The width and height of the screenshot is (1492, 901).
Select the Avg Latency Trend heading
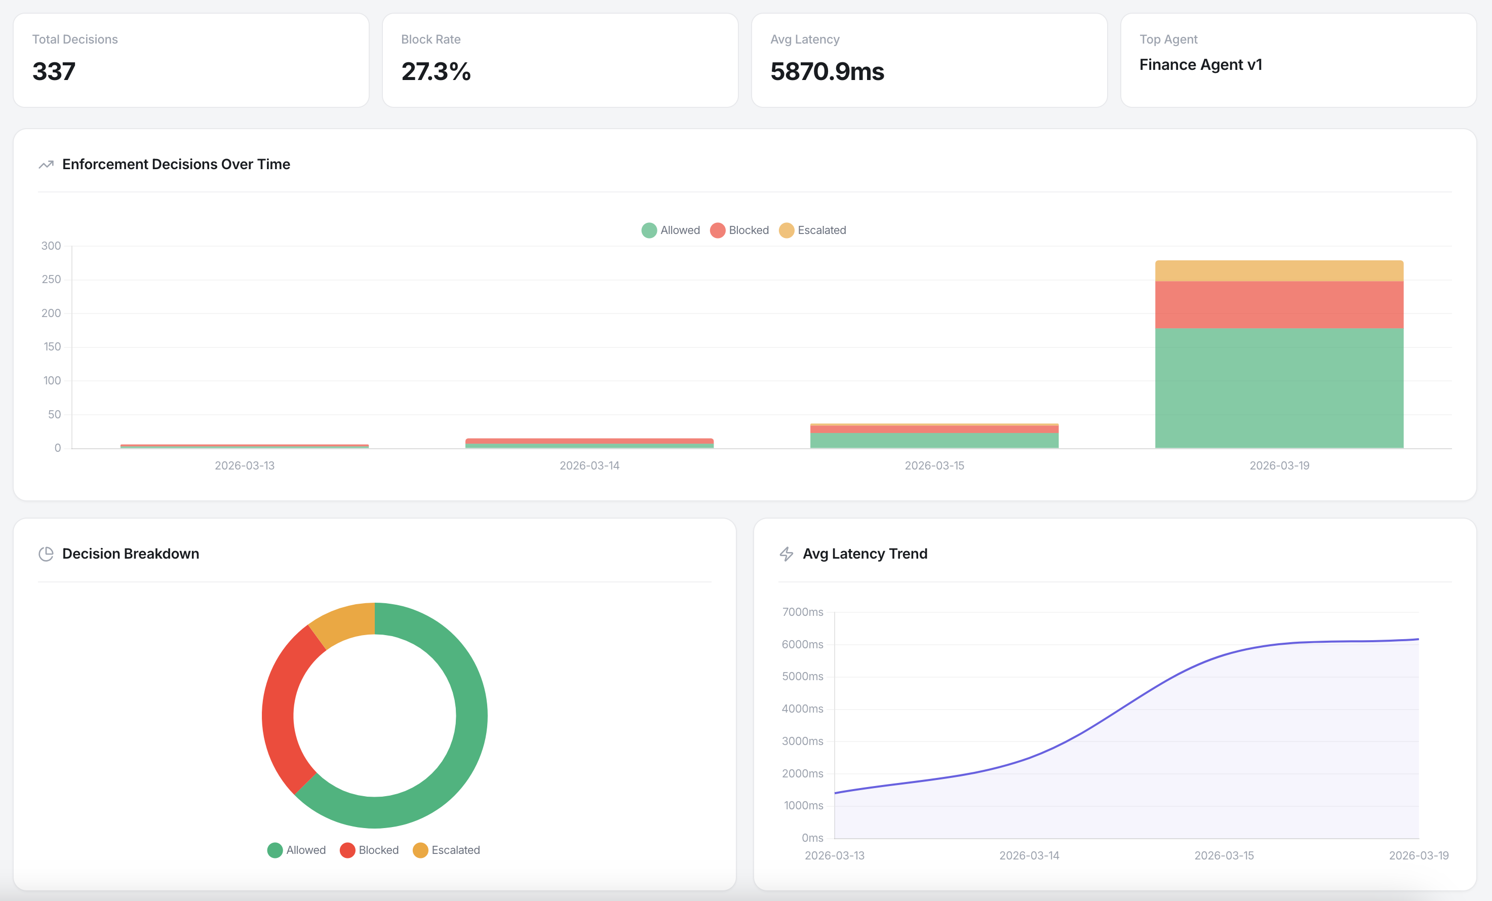pyautogui.click(x=866, y=553)
